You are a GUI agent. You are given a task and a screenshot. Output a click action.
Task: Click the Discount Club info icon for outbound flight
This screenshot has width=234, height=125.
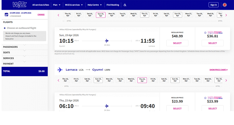205,33
